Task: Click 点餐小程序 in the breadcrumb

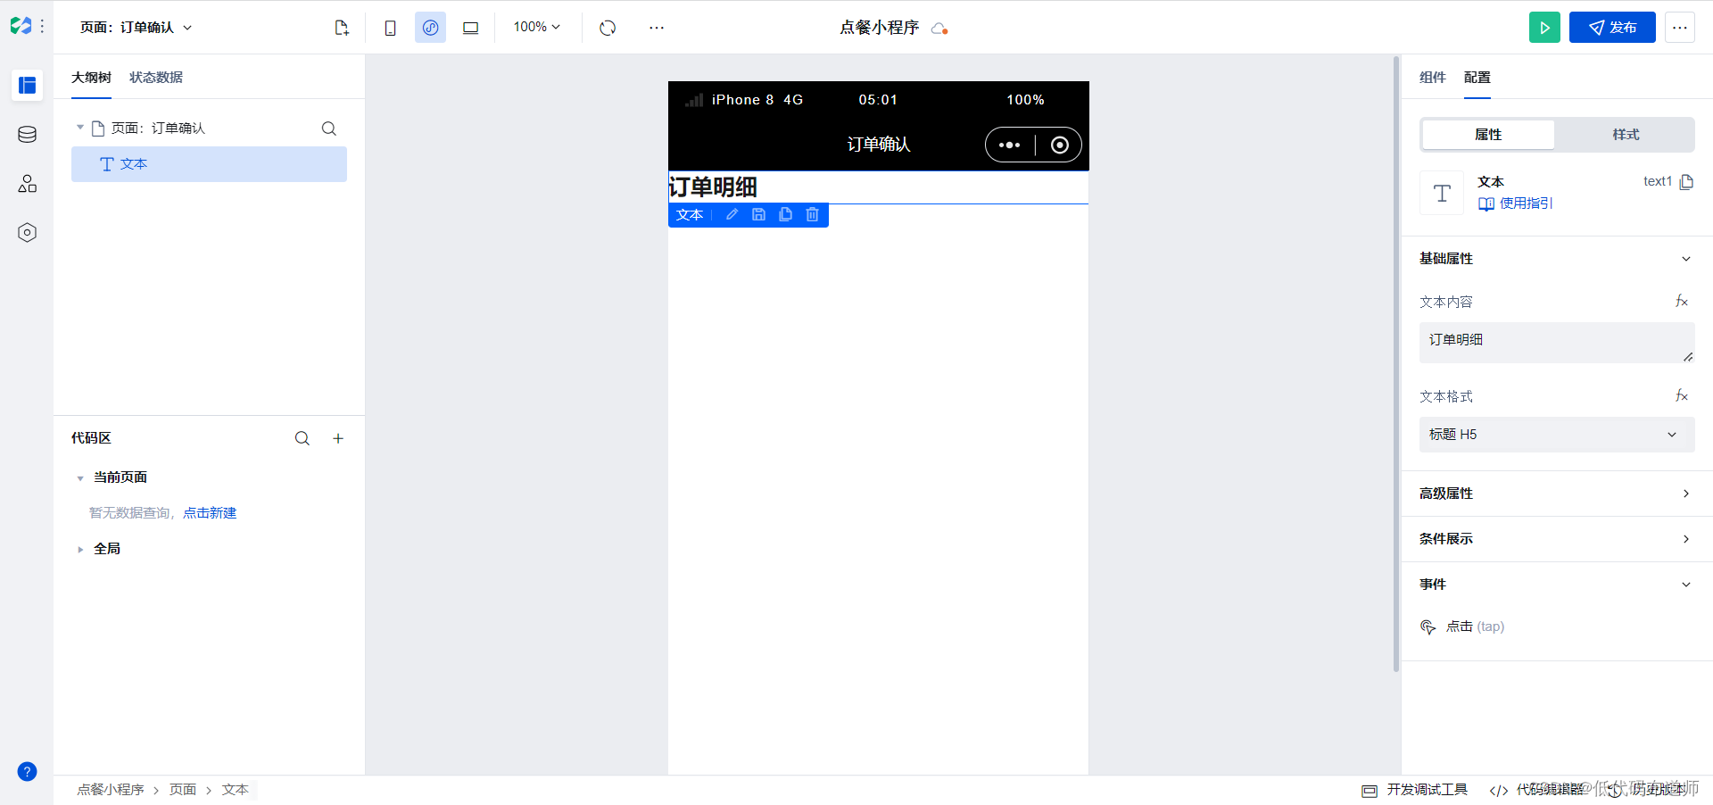Action: coord(111,790)
